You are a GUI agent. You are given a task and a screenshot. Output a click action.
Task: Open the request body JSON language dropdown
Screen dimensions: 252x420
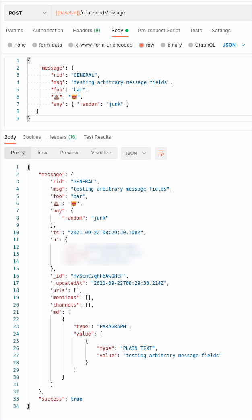pos(233,45)
